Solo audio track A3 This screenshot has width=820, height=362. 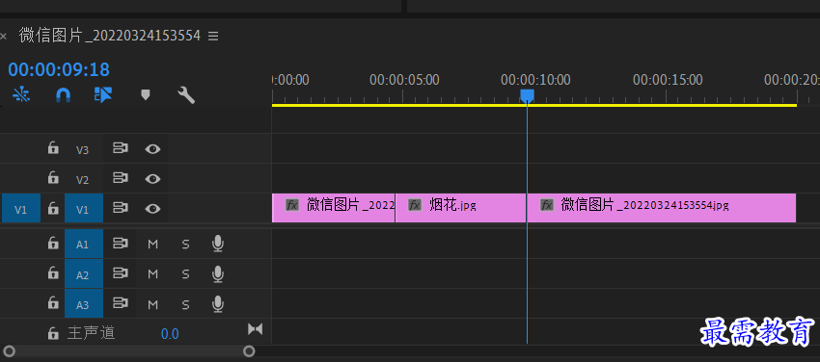185,303
